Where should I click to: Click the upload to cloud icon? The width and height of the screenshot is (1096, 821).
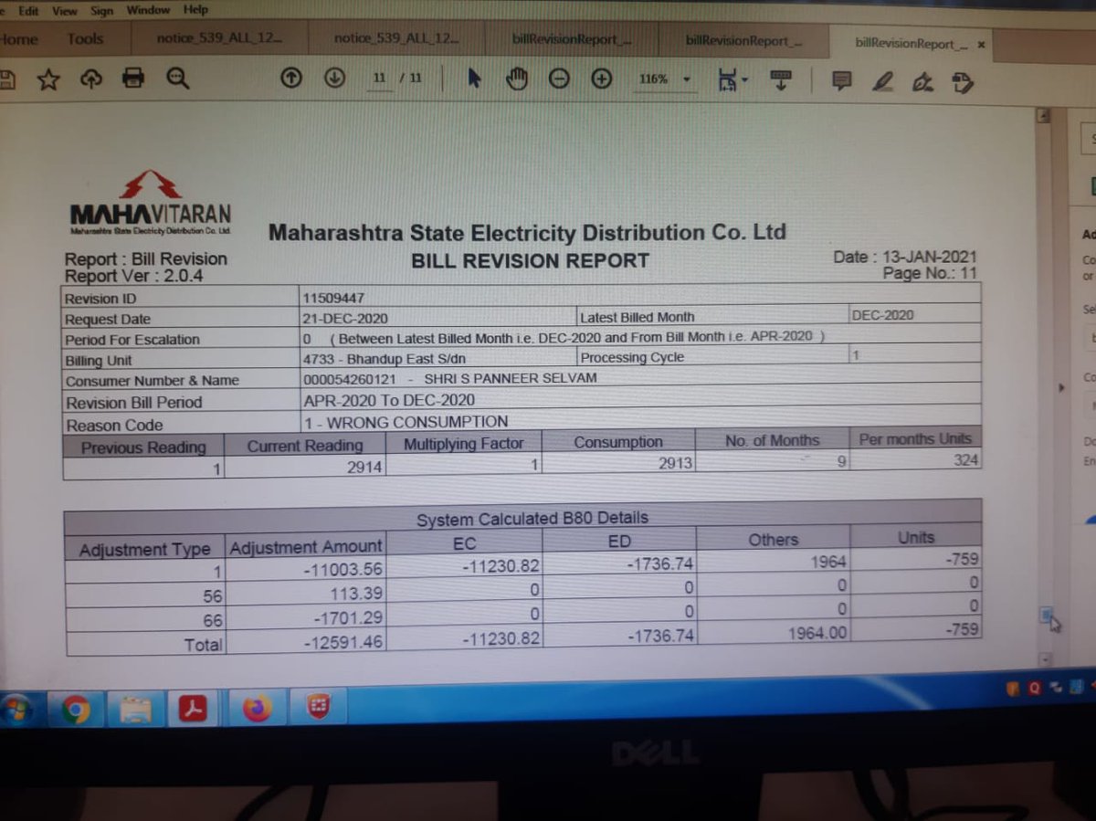[90, 79]
